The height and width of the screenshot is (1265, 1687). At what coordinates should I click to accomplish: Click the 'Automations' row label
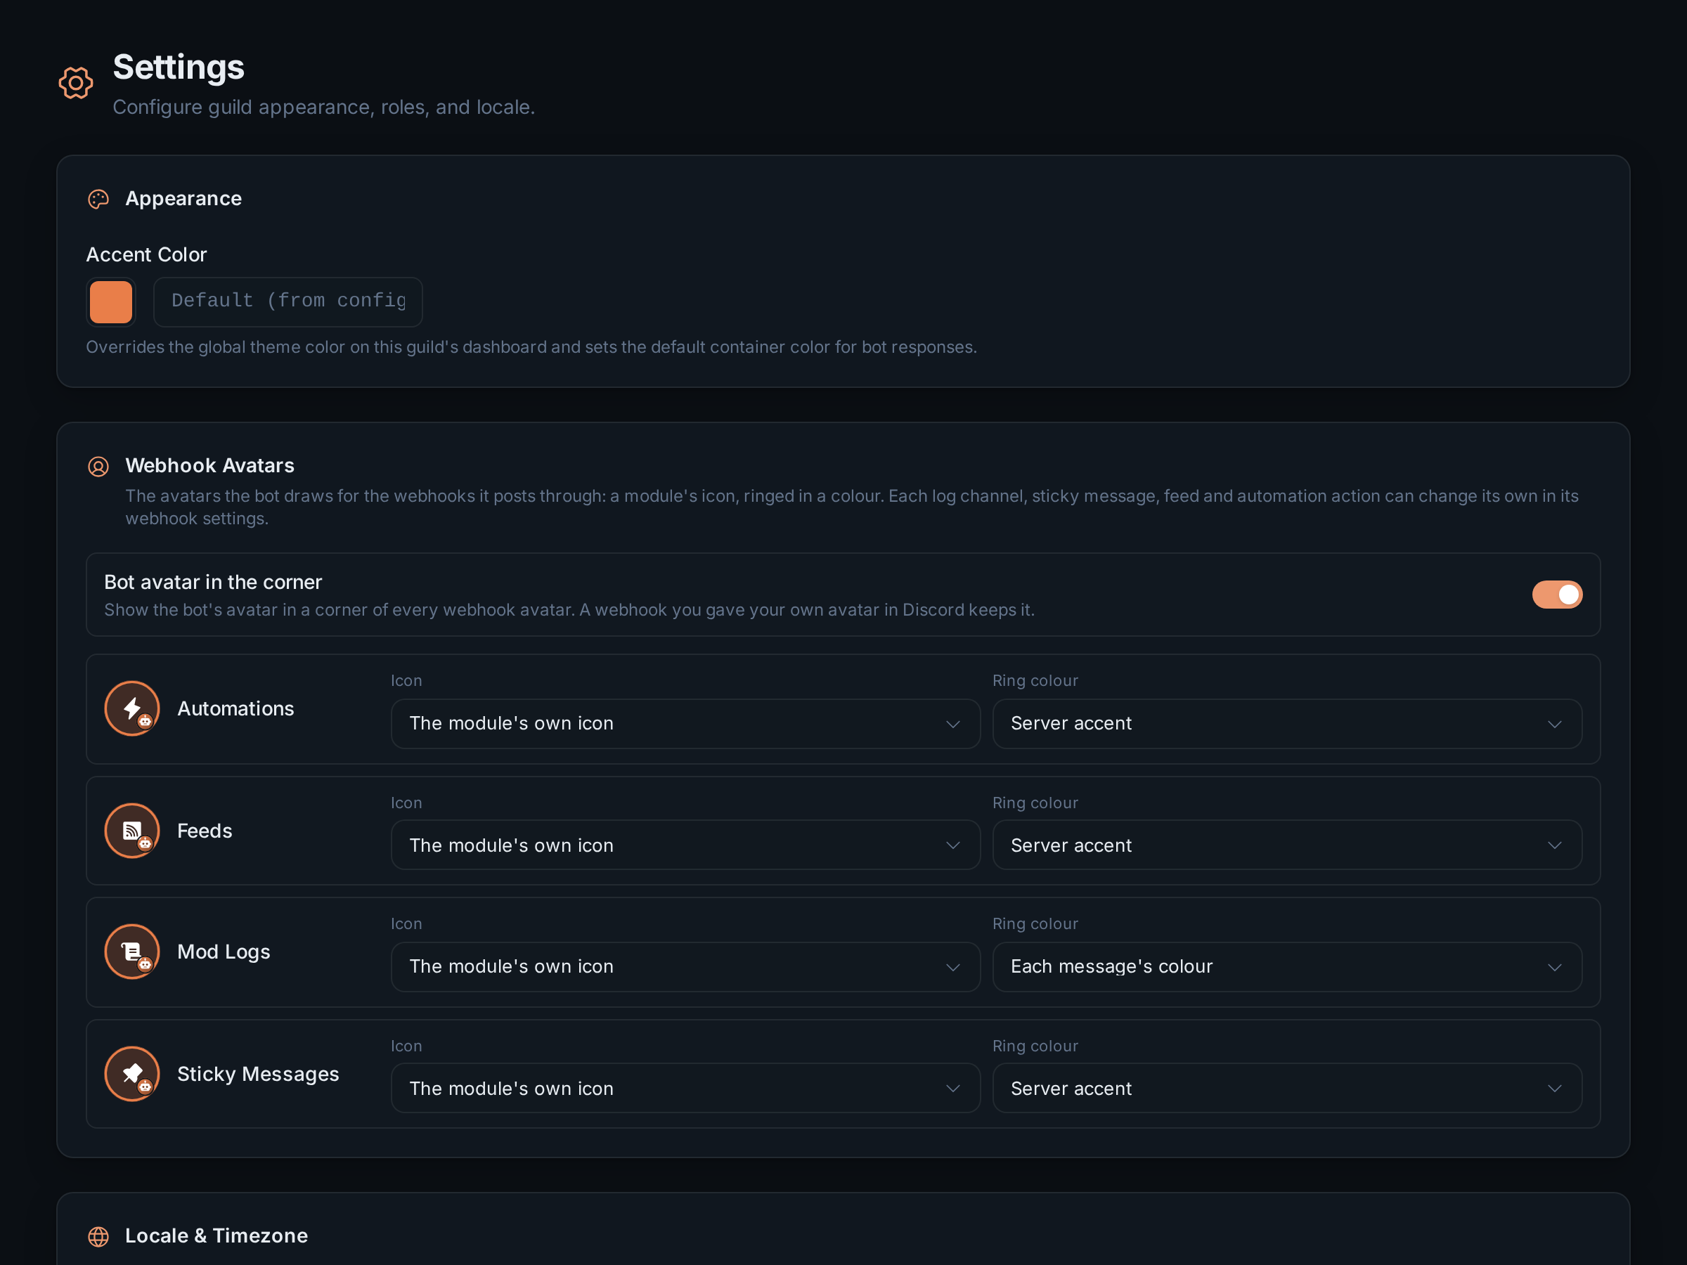tap(235, 709)
